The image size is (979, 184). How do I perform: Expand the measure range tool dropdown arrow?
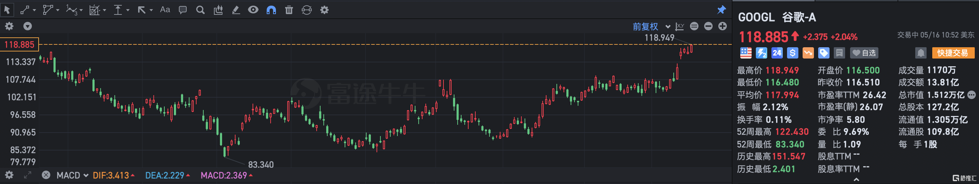click(x=127, y=10)
